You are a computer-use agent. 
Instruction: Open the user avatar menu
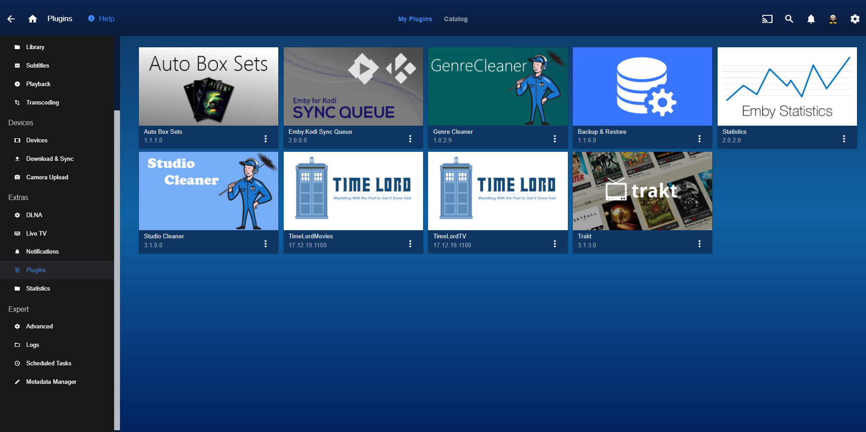pos(833,19)
